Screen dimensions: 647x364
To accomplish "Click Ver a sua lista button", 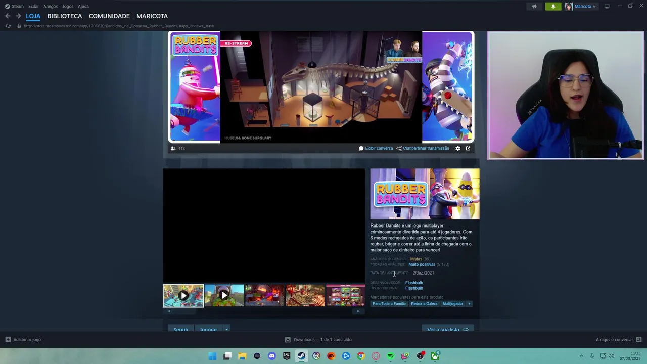I will click(x=448, y=329).
